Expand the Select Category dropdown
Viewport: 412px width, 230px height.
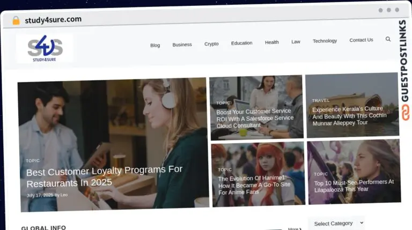tap(336, 223)
